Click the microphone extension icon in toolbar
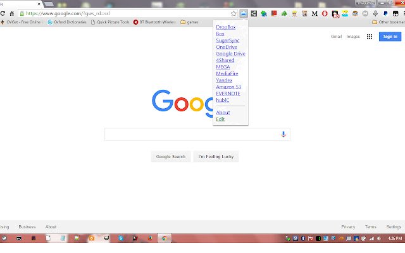Image resolution: width=405 pixels, height=253 pixels. point(375,13)
